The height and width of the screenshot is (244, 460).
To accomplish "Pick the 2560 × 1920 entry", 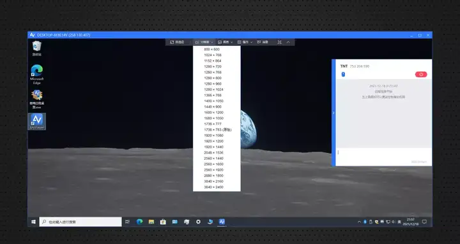I will tap(217, 170).
